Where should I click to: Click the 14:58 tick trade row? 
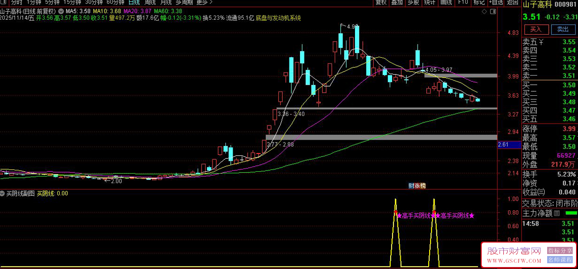(x=550, y=223)
